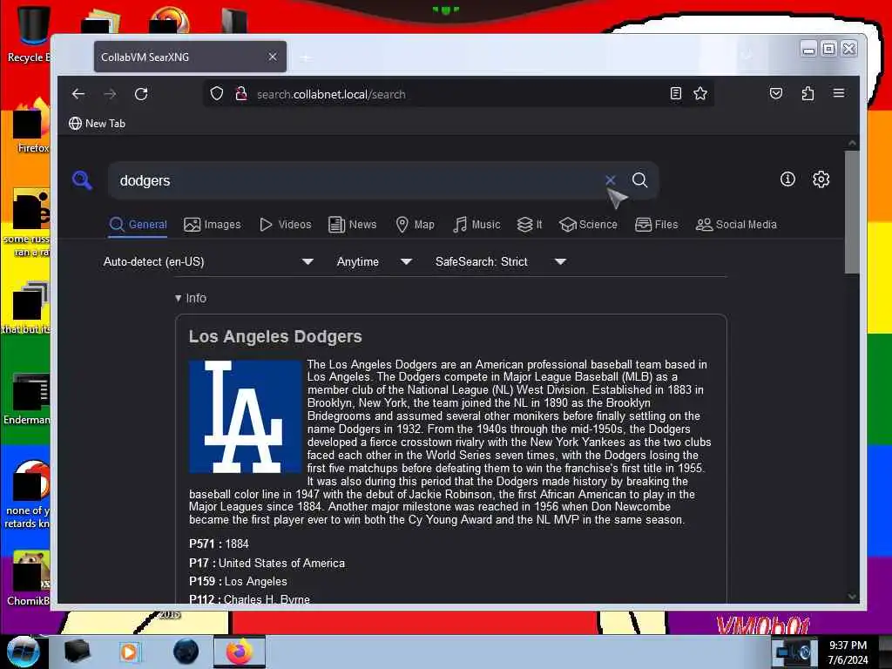892x669 pixels.
Task: Open the Auto-detect (en-US) language dropdown
Action: [x=208, y=261]
